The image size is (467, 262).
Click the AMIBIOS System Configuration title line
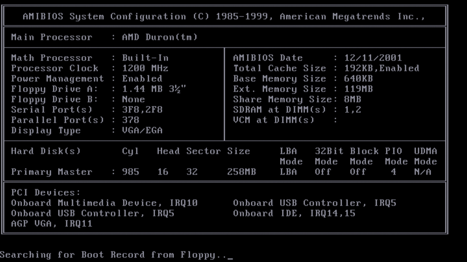tap(223, 16)
